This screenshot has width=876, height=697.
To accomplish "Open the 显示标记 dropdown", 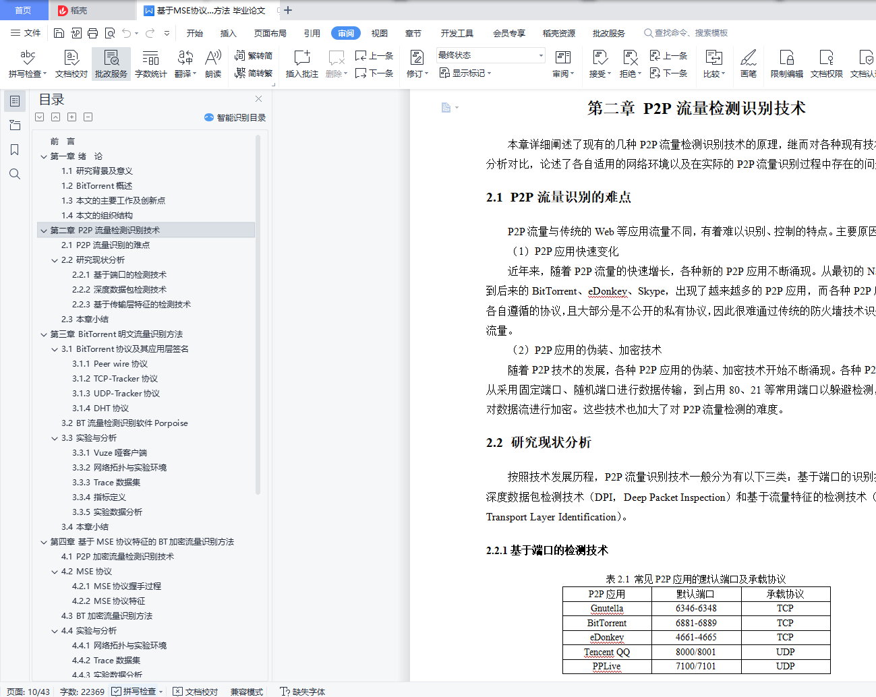I will [x=465, y=73].
